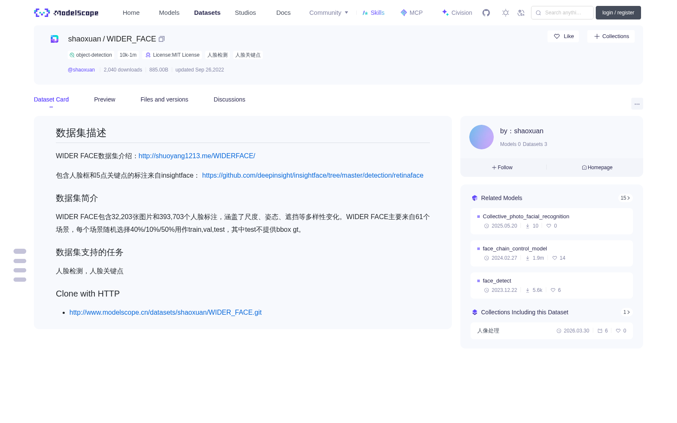Expand Related Models count 15 arrow
The width and height of the screenshot is (677, 423).
point(625,198)
